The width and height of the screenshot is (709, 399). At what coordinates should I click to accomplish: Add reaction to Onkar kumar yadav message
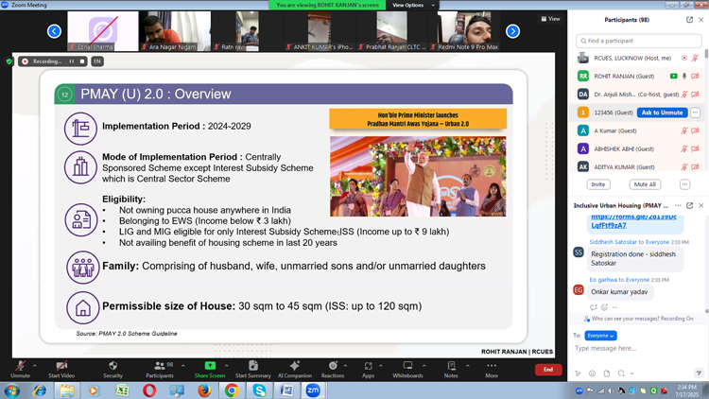tap(604, 307)
